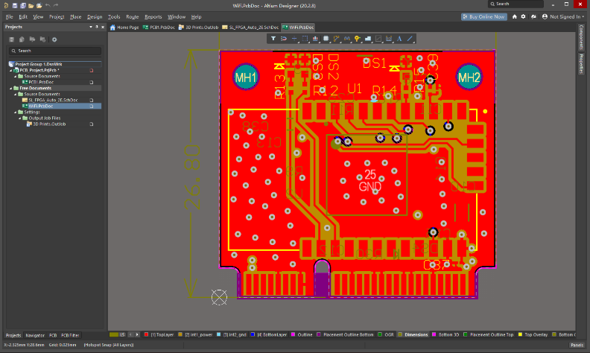The image size is (590, 353).
Task: Click the notifications icon beside the gear
Action: click(x=533, y=16)
